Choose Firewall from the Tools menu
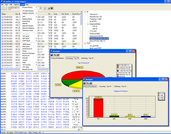171x134 pixels. 29,58
